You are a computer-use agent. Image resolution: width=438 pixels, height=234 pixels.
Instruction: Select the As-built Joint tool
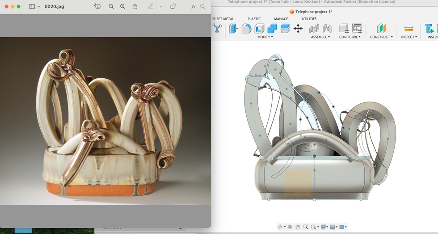point(327,29)
